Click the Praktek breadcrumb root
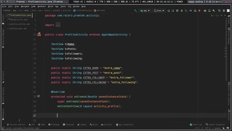The width and height of the screenshot is (232, 131). [7, 11]
